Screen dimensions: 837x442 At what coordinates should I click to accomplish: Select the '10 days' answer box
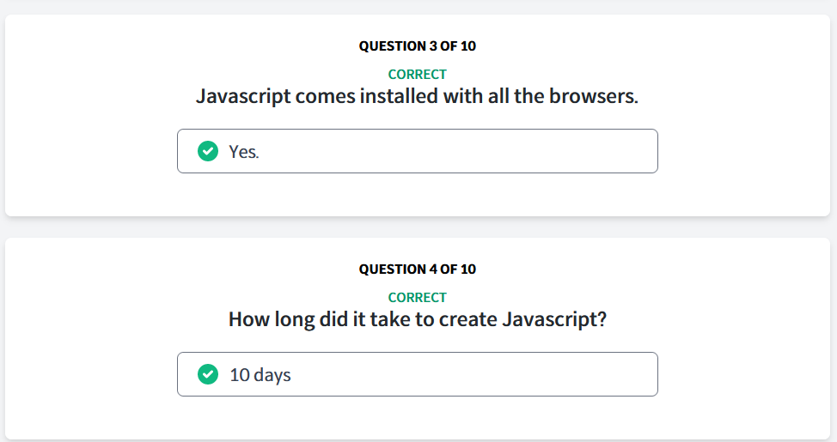pyautogui.click(x=418, y=374)
